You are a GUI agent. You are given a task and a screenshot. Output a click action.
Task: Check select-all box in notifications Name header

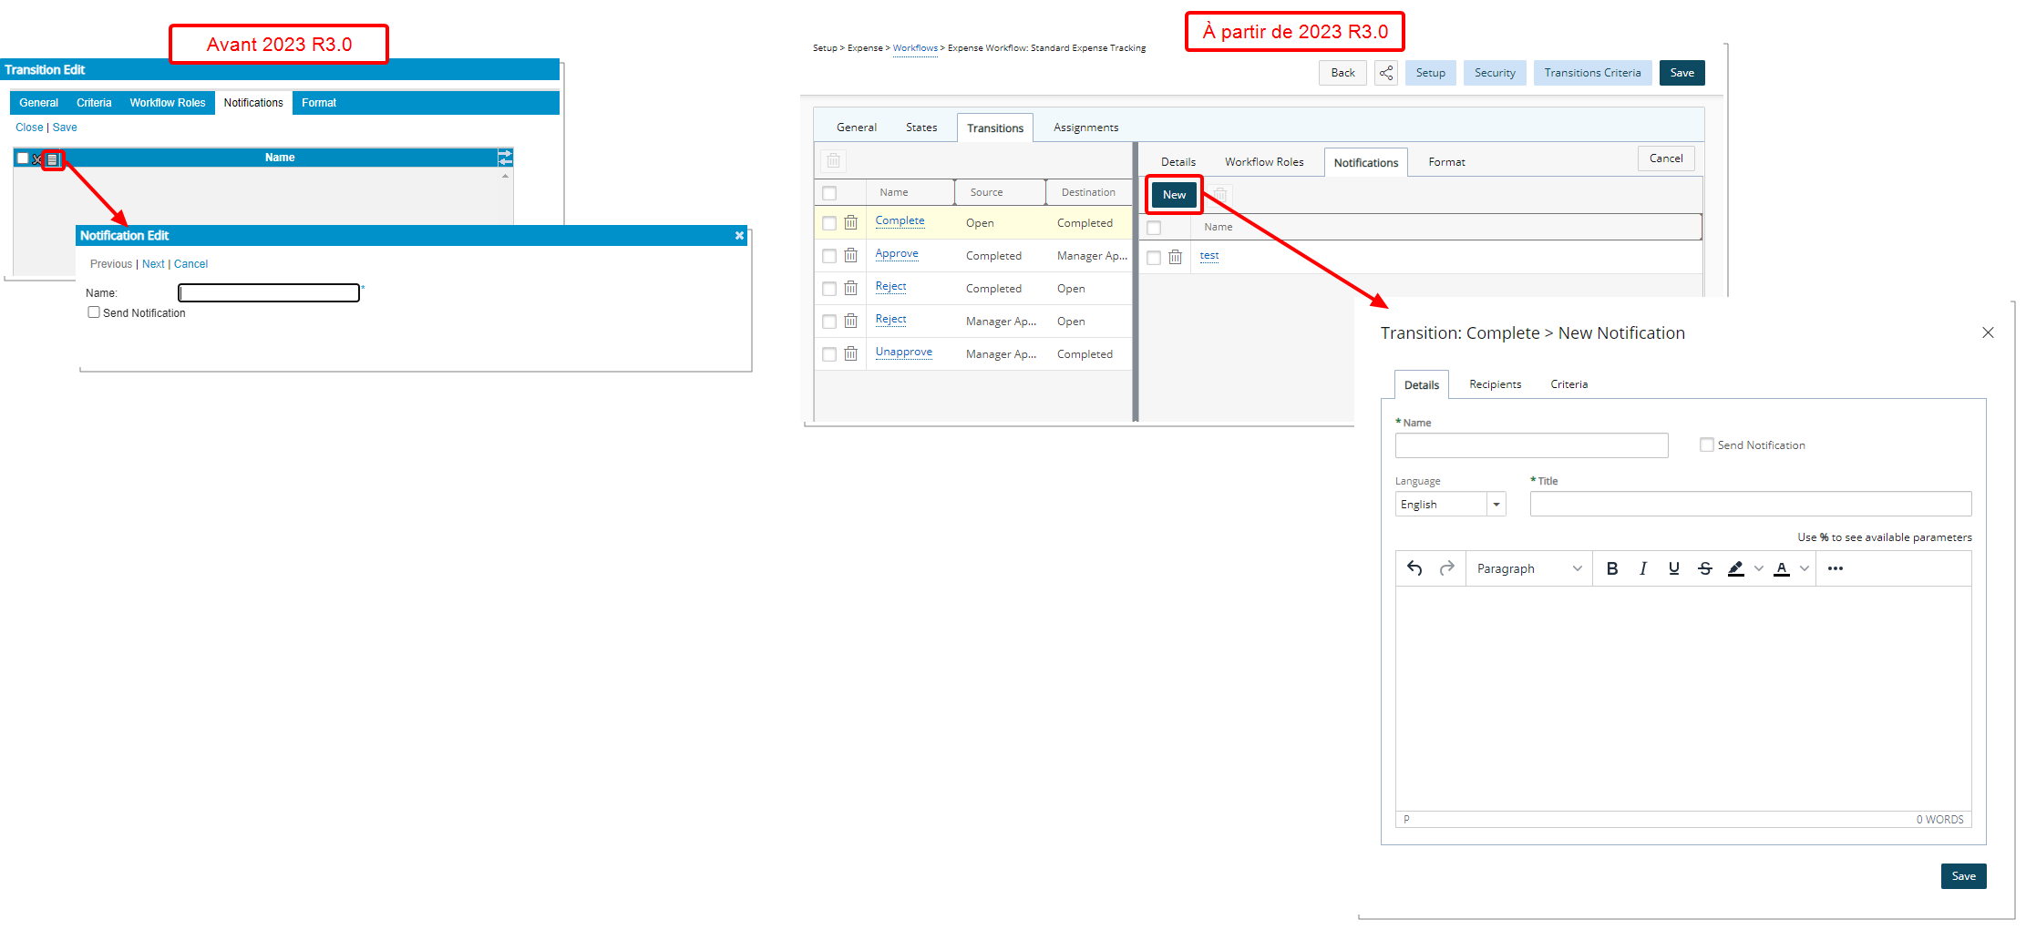tap(1154, 228)
